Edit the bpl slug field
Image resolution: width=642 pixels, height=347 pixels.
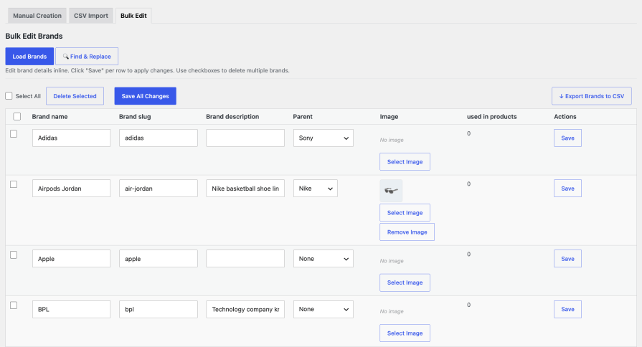tap(159, 309)
